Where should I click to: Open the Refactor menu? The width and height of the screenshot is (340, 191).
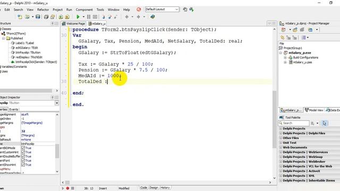pos(43,10)
